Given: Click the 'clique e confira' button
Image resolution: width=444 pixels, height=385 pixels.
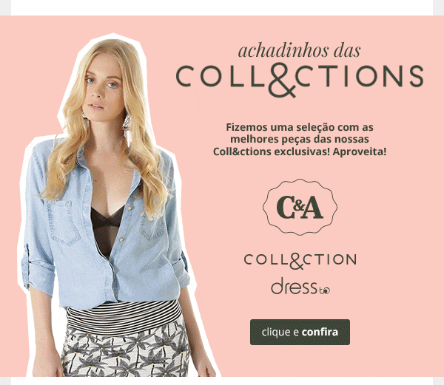Looking at the screenshot, I should pos(300,332).
